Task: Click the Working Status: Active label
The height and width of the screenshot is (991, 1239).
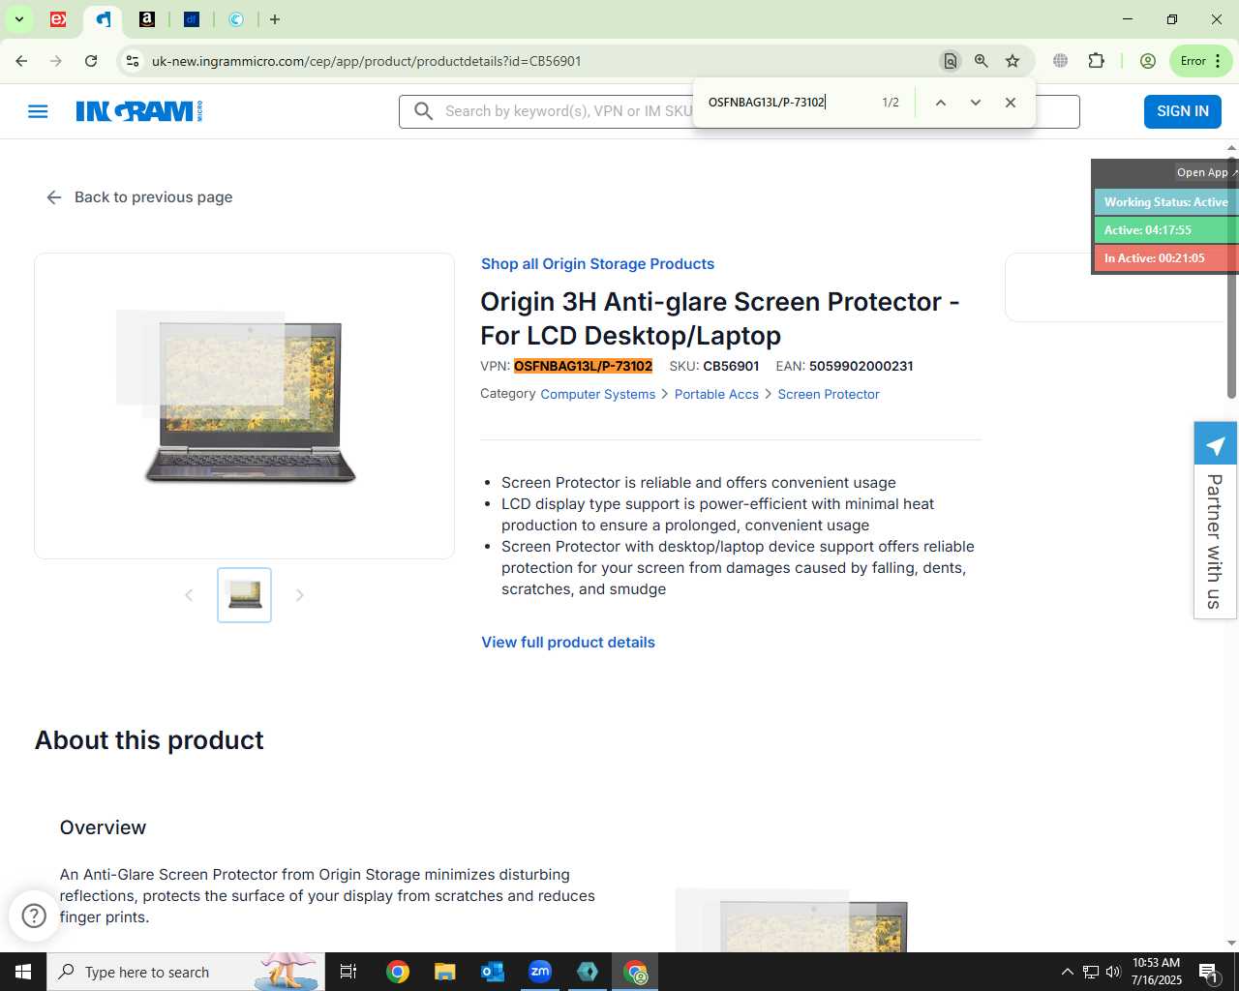Action: click(1166, 202)
